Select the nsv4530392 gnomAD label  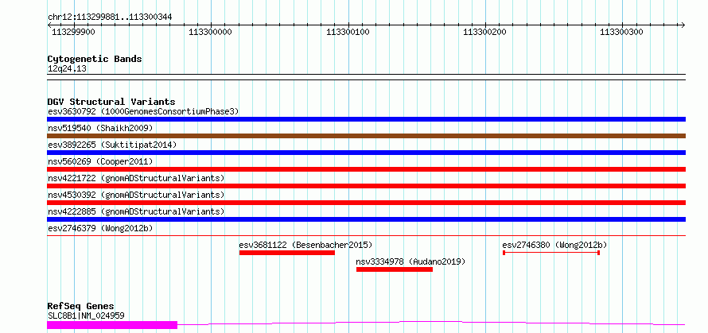tap(136, 195)
